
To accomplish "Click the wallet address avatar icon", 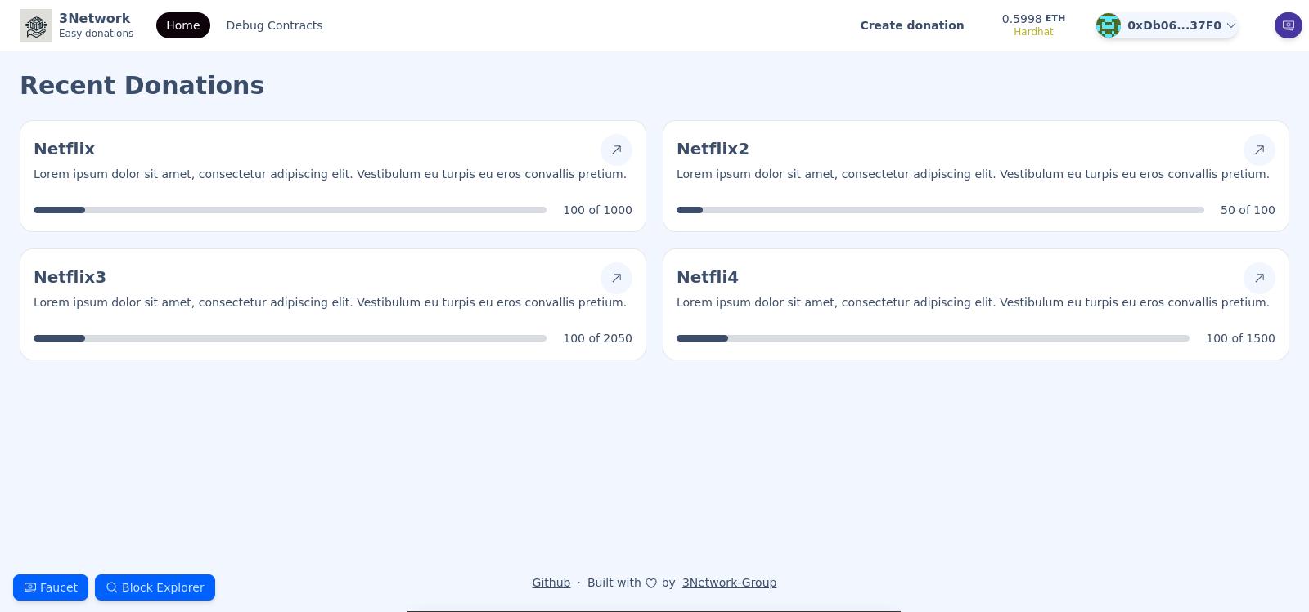I will [x=1109, y=25].
